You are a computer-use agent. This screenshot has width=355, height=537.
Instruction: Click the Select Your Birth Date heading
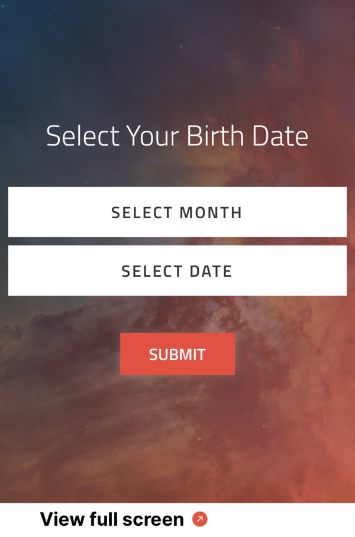[177, 136]
